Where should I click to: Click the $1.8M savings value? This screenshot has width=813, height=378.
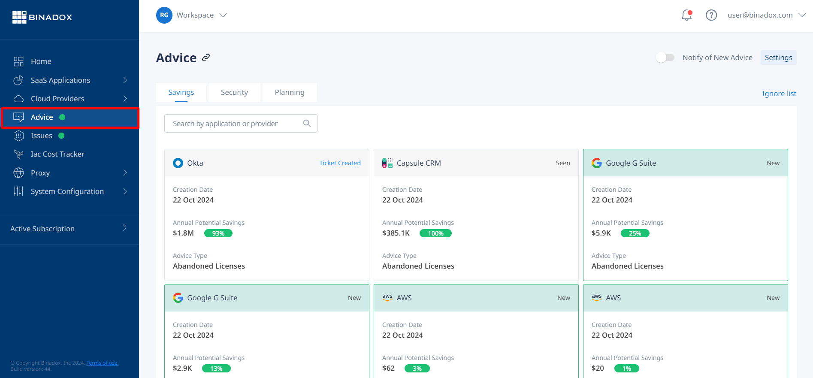click(183, 233)
